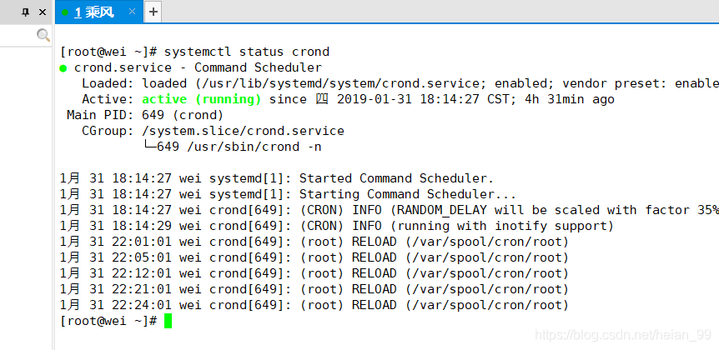The image size is (719, 350).
Task: Close the 乘风 tab with its x
Action: point(132,12)
